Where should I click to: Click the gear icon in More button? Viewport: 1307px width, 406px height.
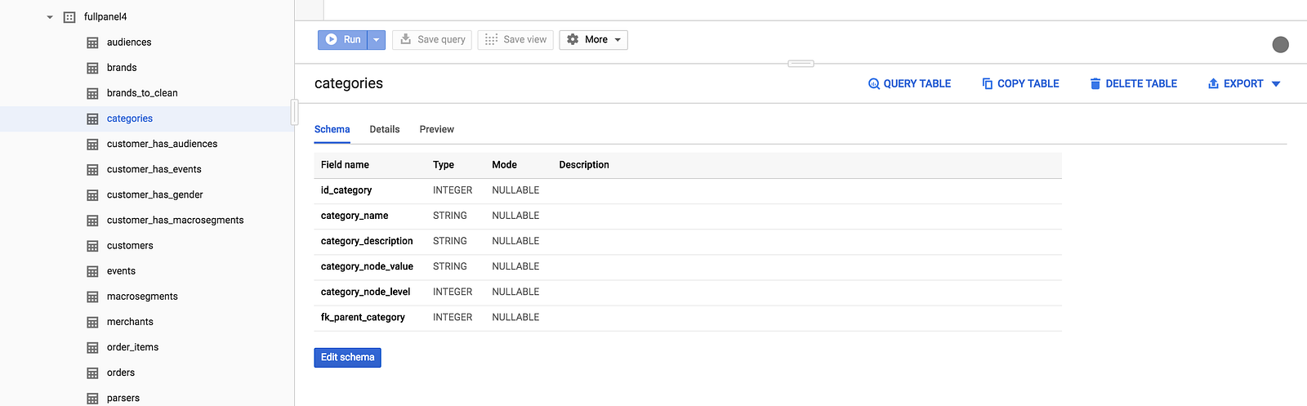[573, 39]
